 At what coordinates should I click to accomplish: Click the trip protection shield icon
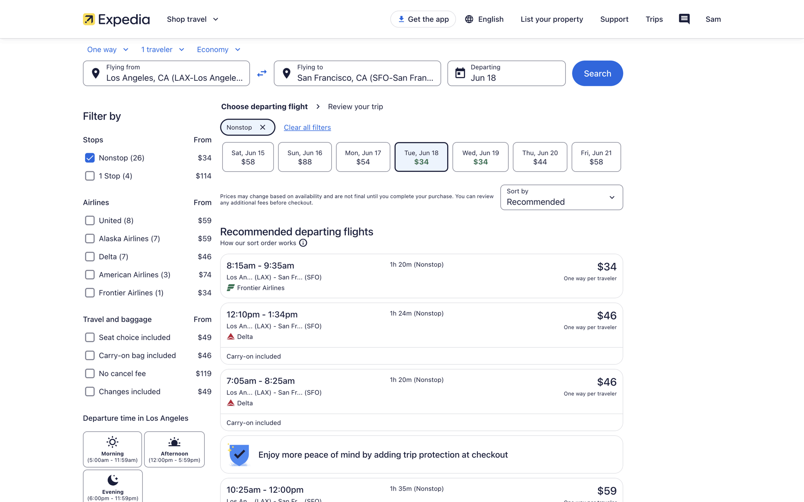(239, 455)
